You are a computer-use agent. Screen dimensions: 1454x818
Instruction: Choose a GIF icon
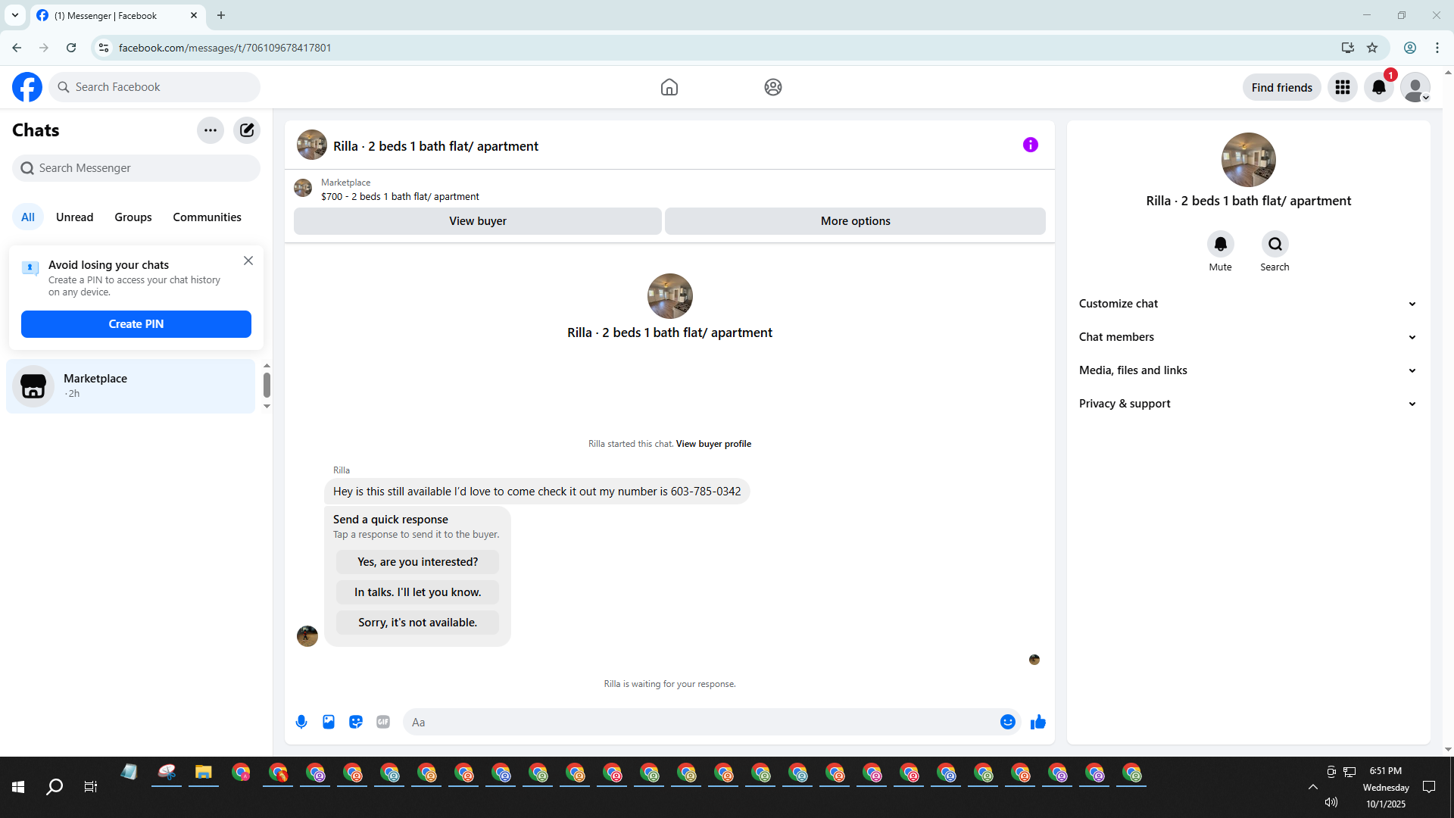(383, 722)
